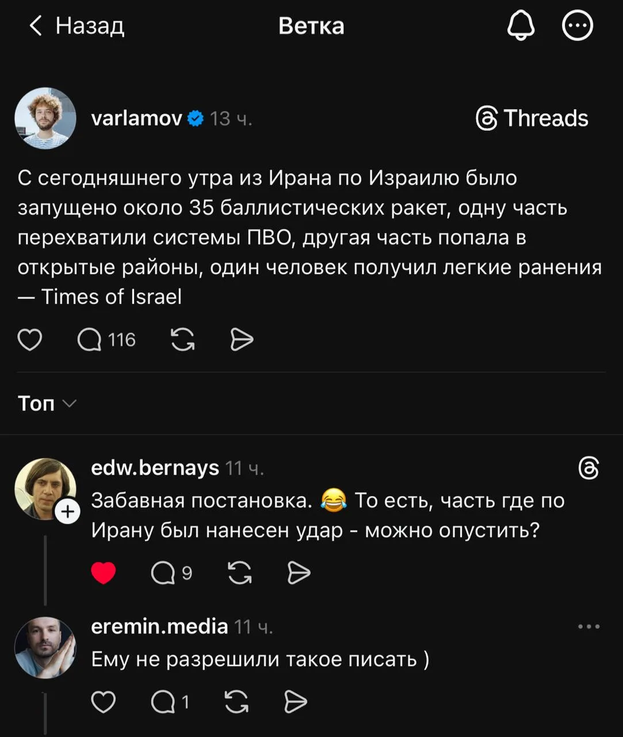
Task: Repost varlamov's post
Action: [x=183, y=340]
